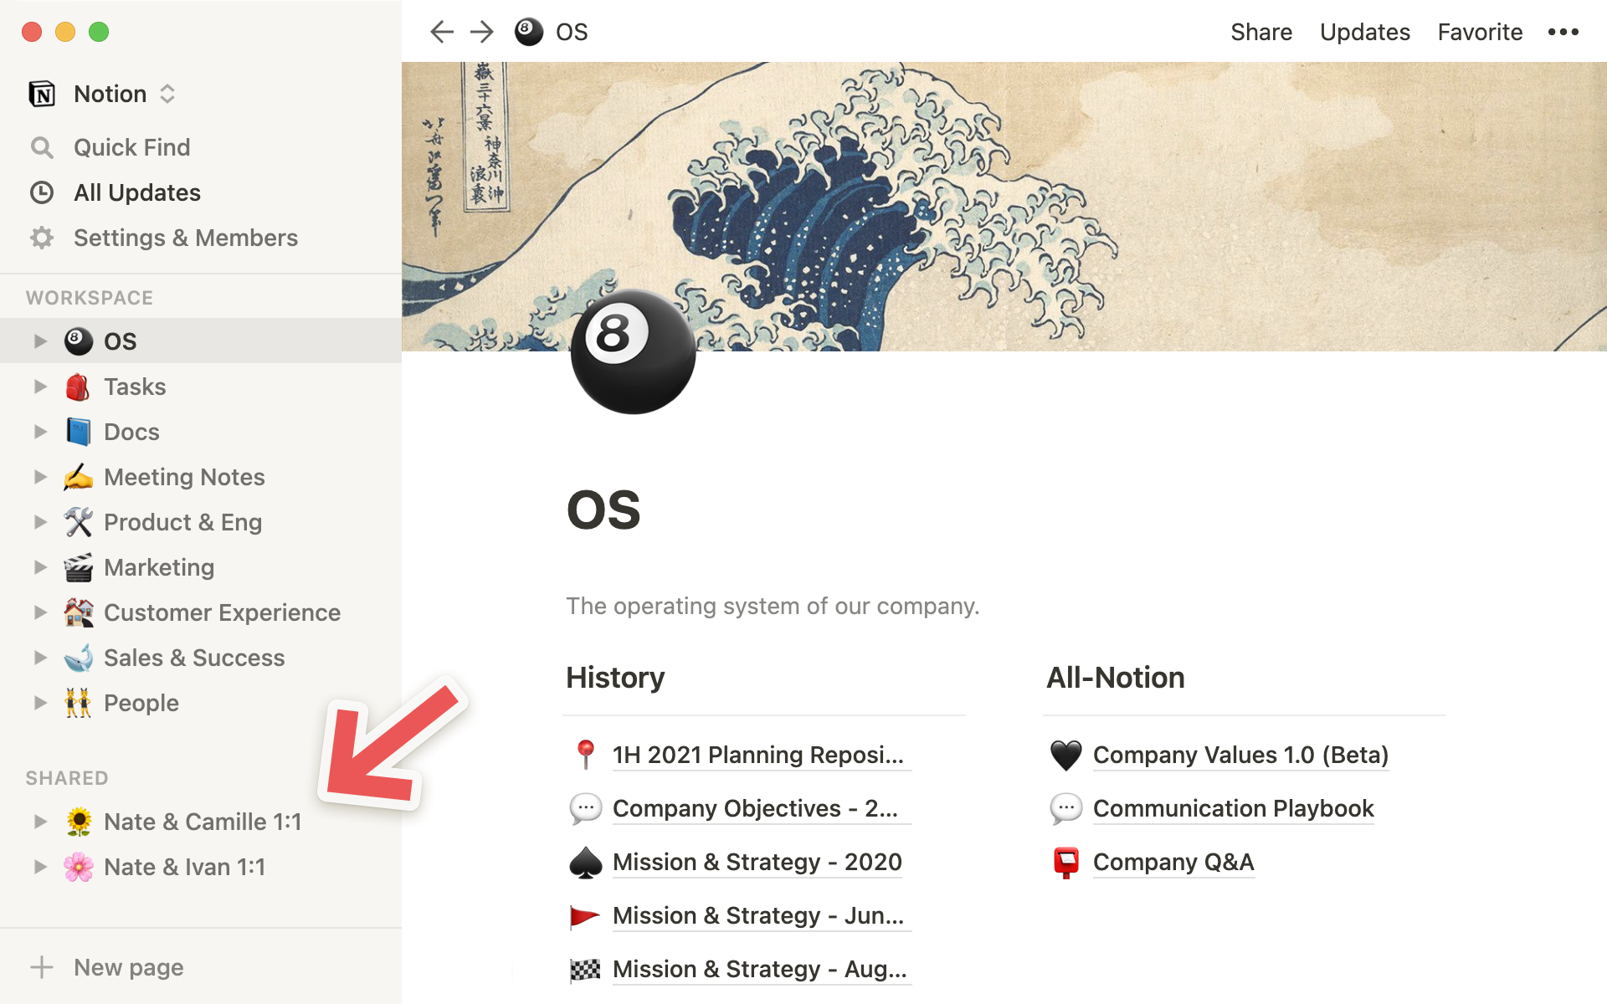Open Settings & Members page
Image resolution: width=1607 pixels, height=1004 pixels.
click(x=185, y=237)
